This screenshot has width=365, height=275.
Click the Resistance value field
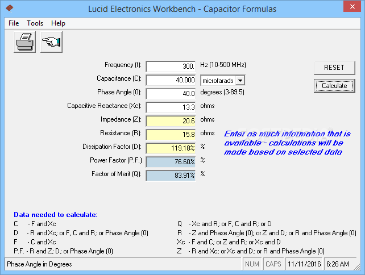tap(171, 135)
